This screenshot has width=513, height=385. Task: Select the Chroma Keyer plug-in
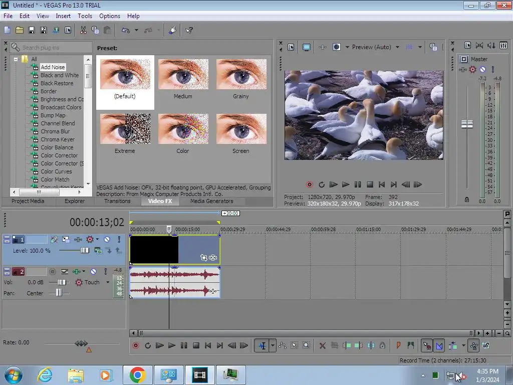pyautogui.click(x=58, y=139)
